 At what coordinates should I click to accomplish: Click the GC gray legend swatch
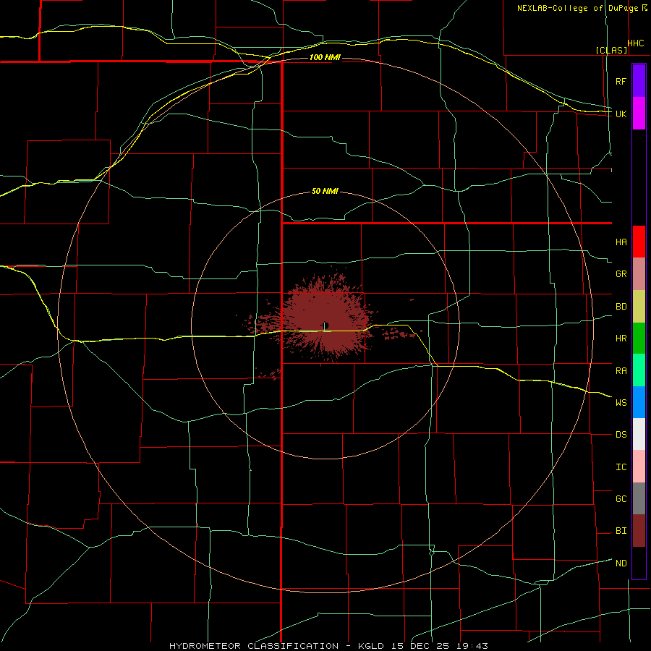[639, 498]
